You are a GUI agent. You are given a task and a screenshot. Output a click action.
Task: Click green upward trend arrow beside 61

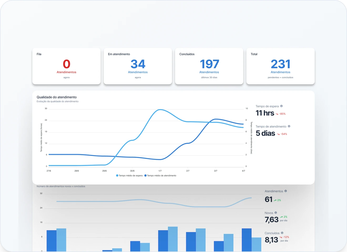click(275, 200)
